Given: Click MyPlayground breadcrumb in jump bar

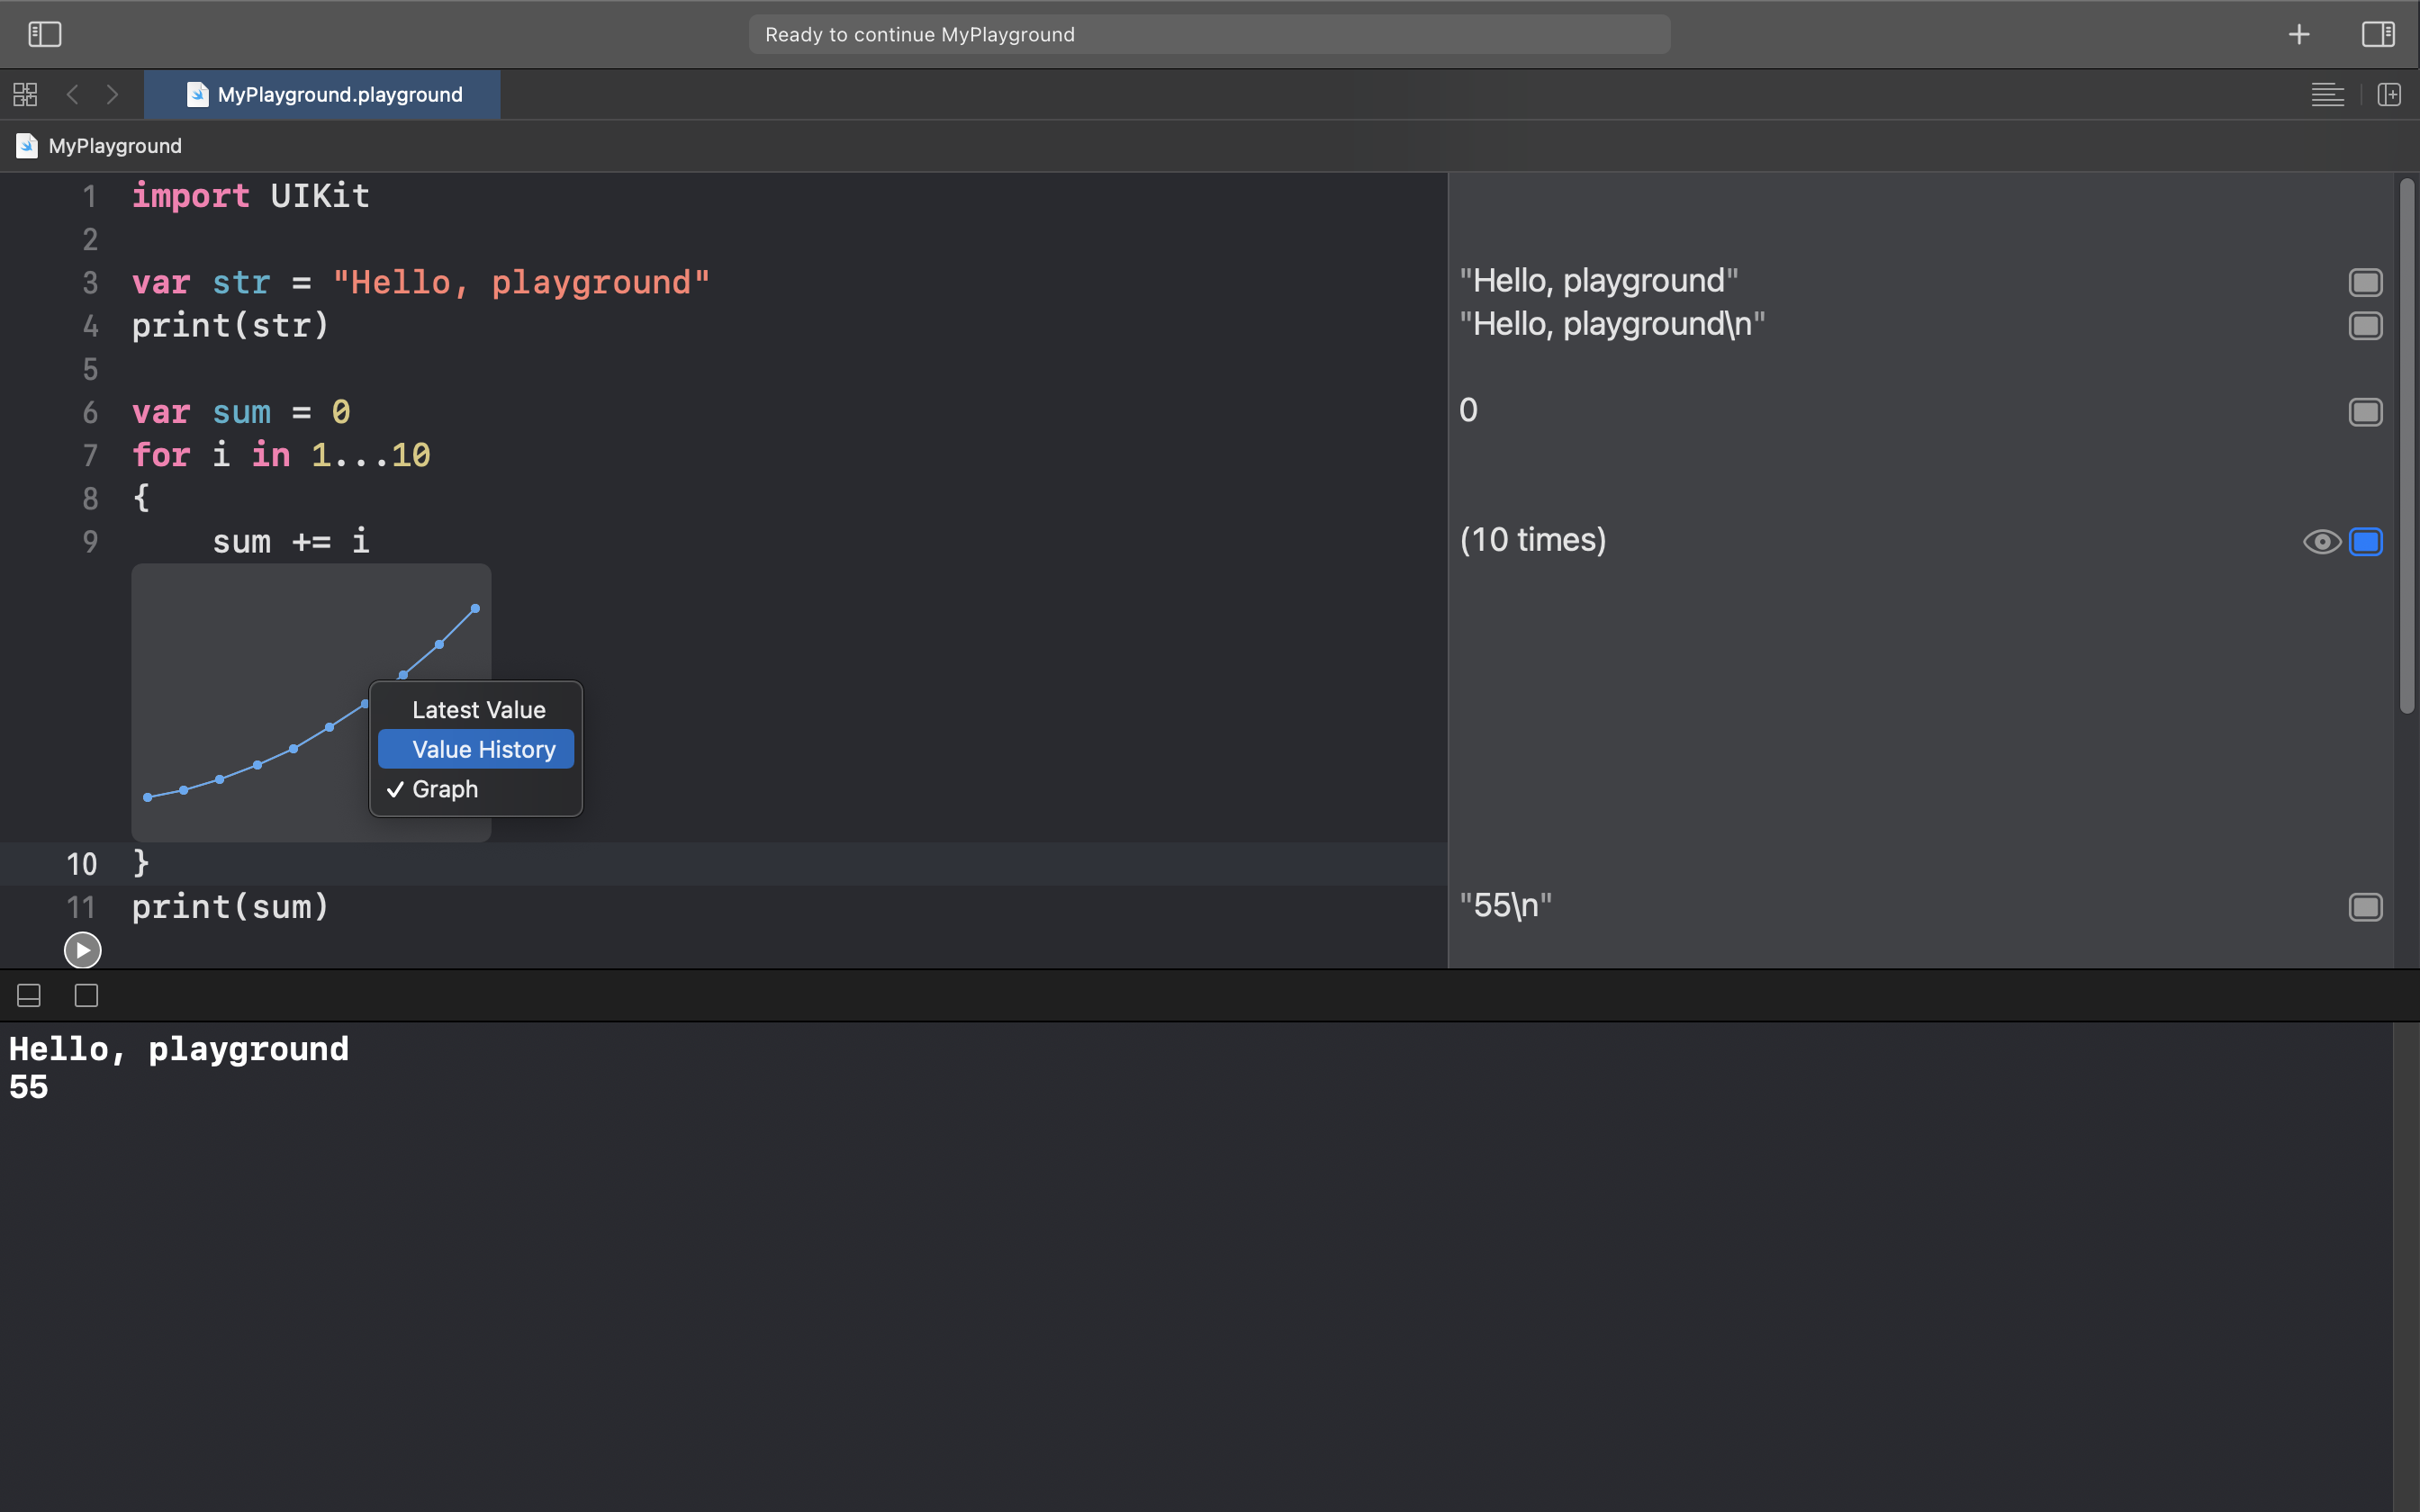Looking at the screenshot, I should [114, 146].
